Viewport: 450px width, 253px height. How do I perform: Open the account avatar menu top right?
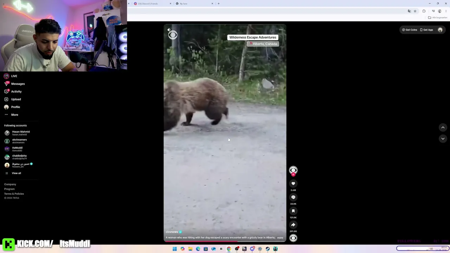point(440,30)
